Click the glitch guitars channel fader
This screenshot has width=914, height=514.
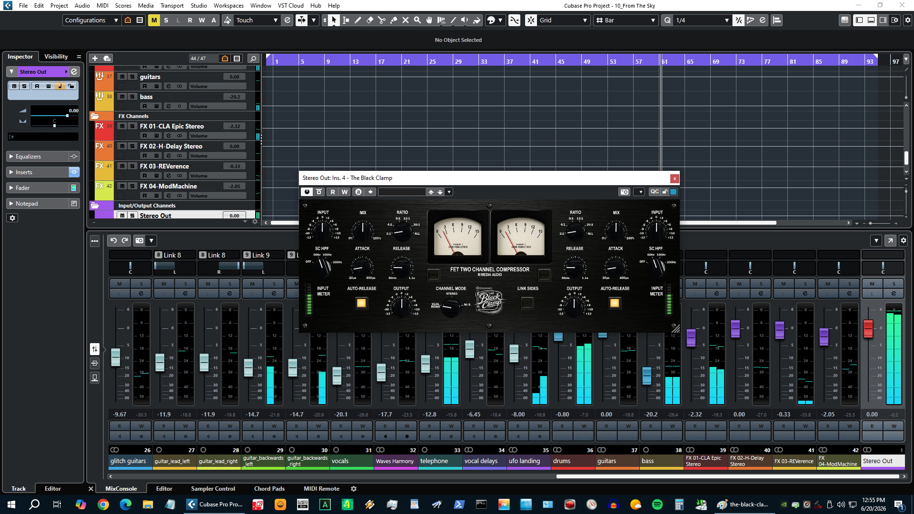point(116,357)
